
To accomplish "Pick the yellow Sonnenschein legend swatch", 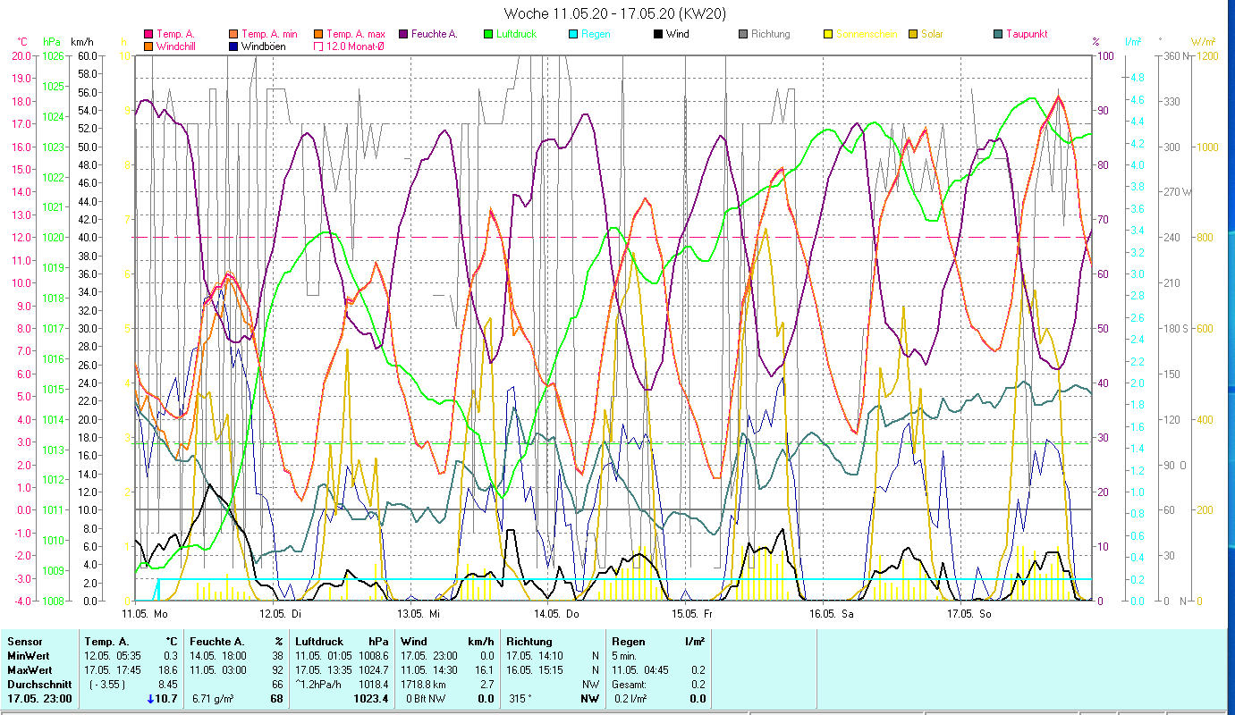I will [827, 34].
